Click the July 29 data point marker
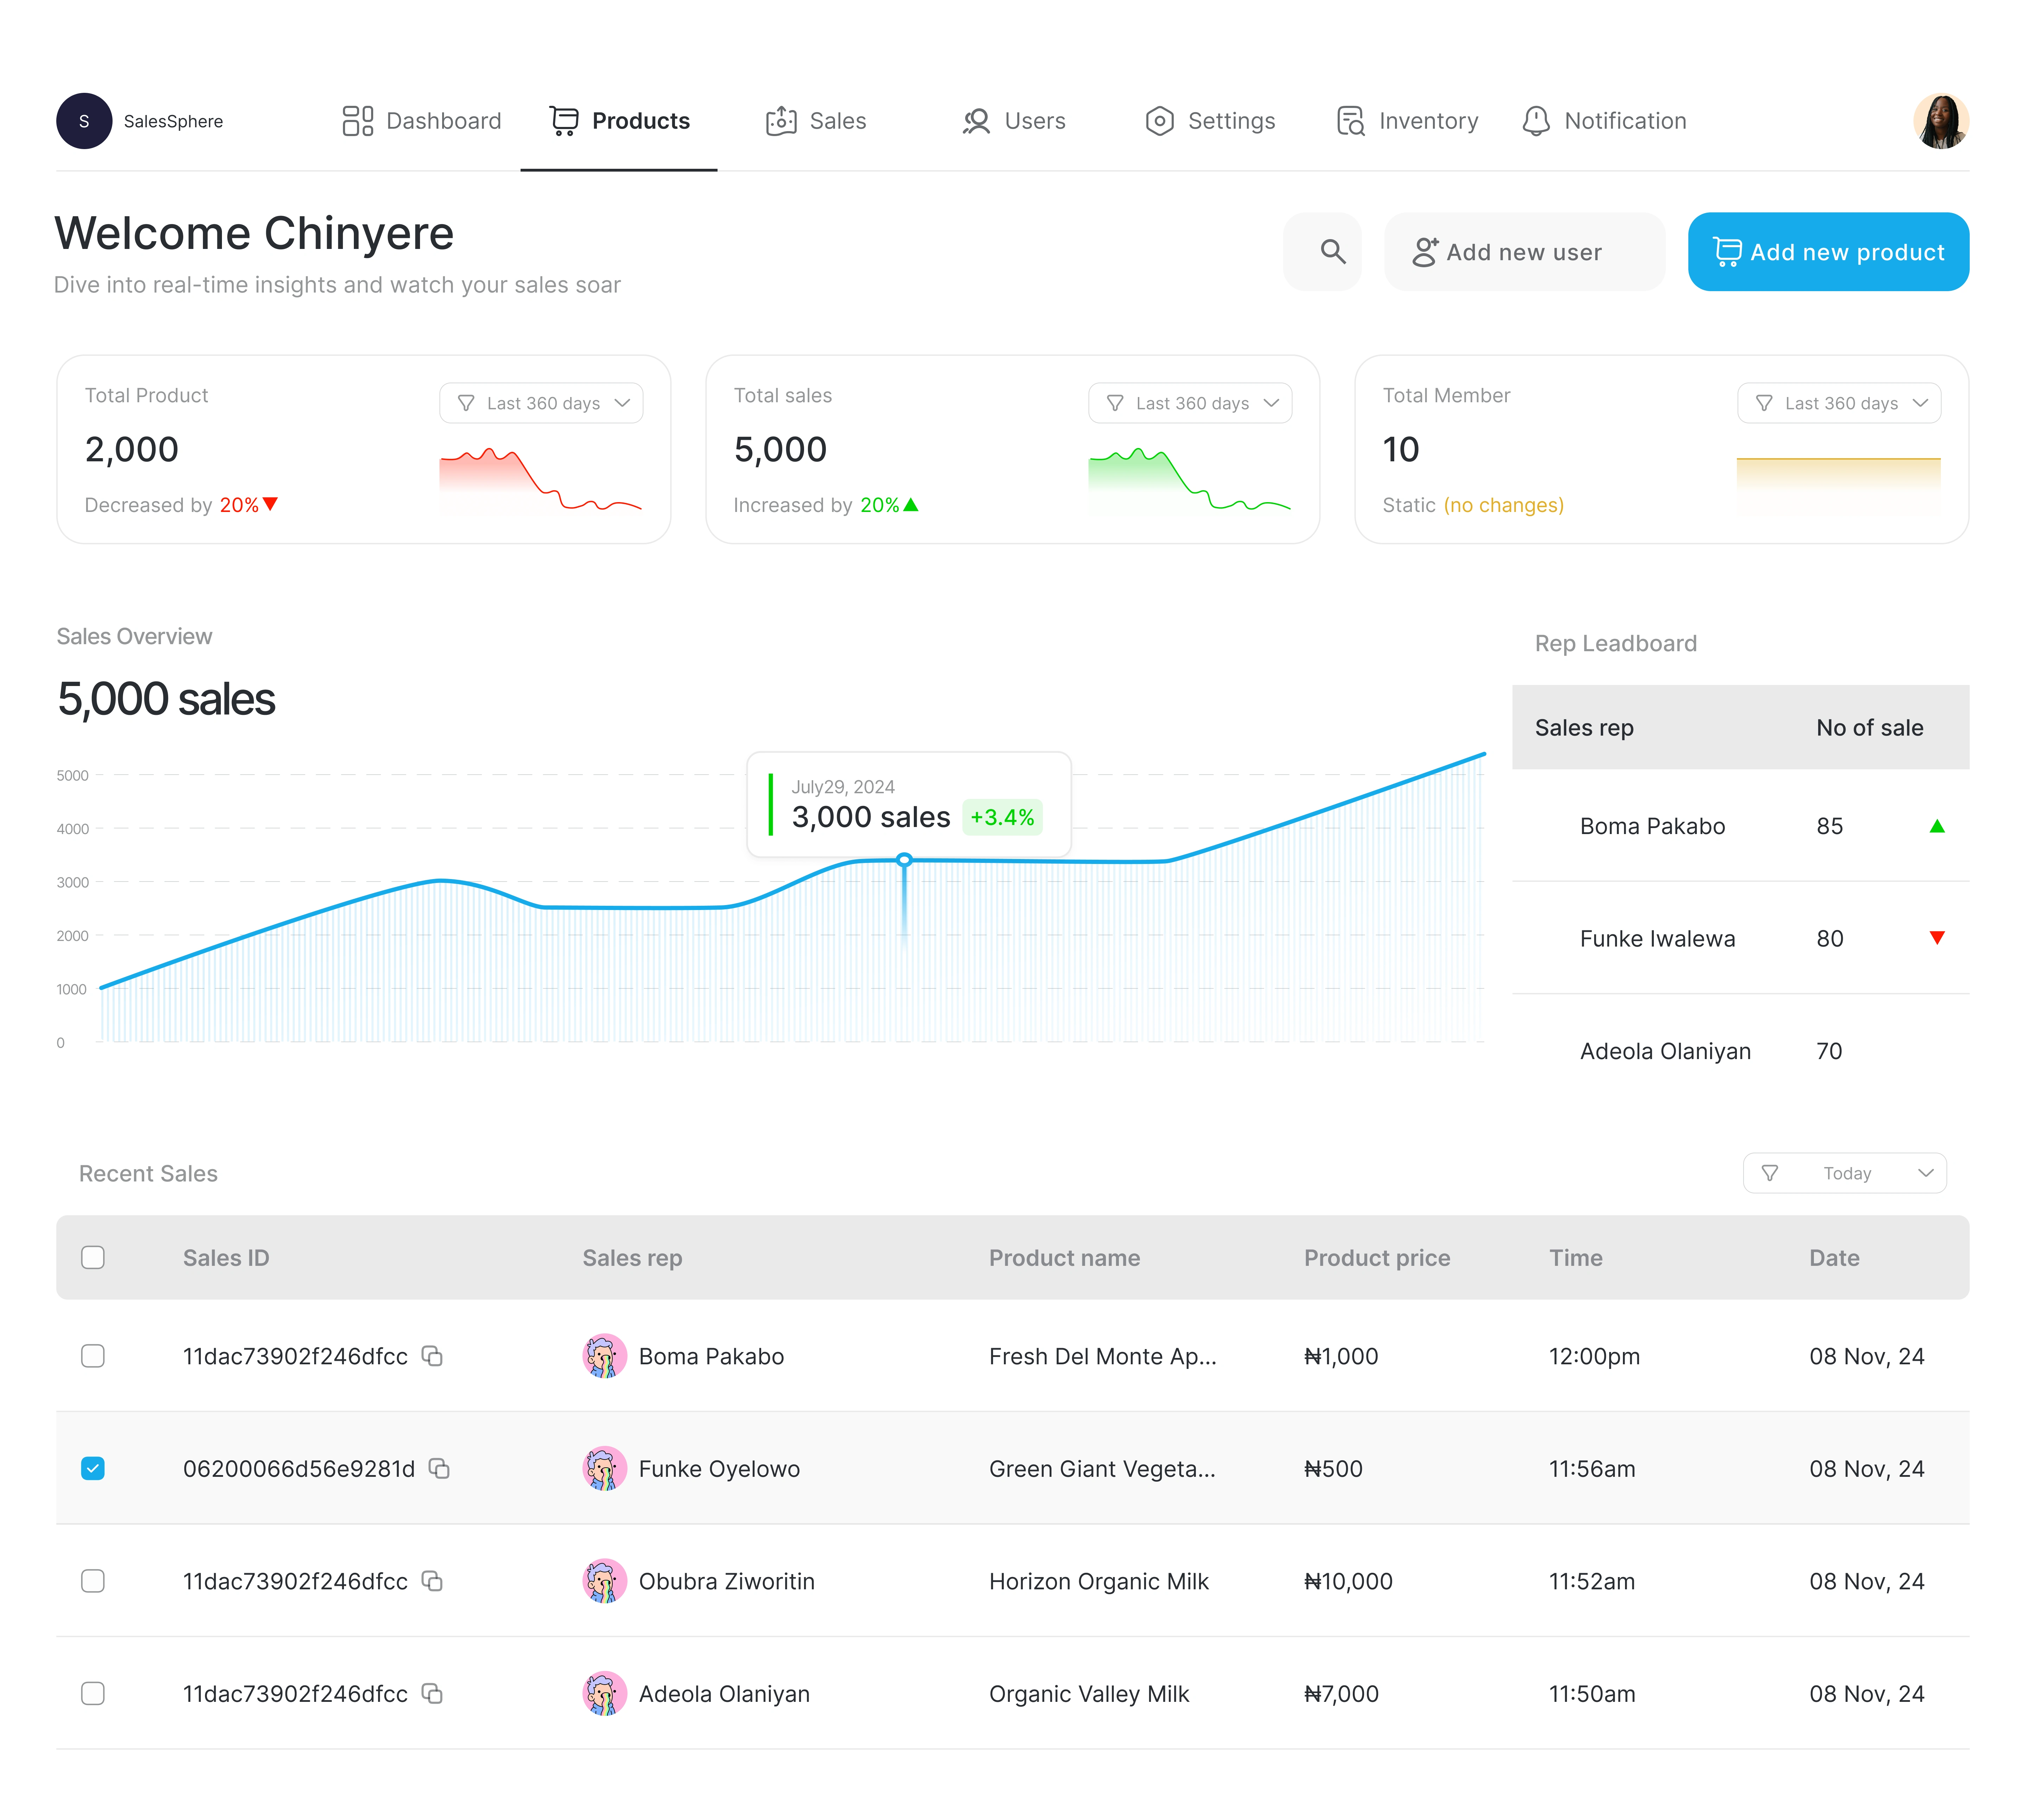 (x=904, y=860)
